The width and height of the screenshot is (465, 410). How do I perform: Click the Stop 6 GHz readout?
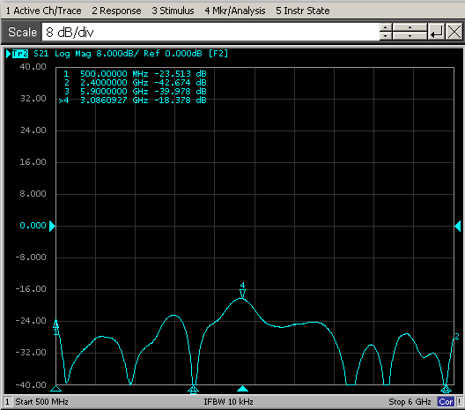coord(410,402)
